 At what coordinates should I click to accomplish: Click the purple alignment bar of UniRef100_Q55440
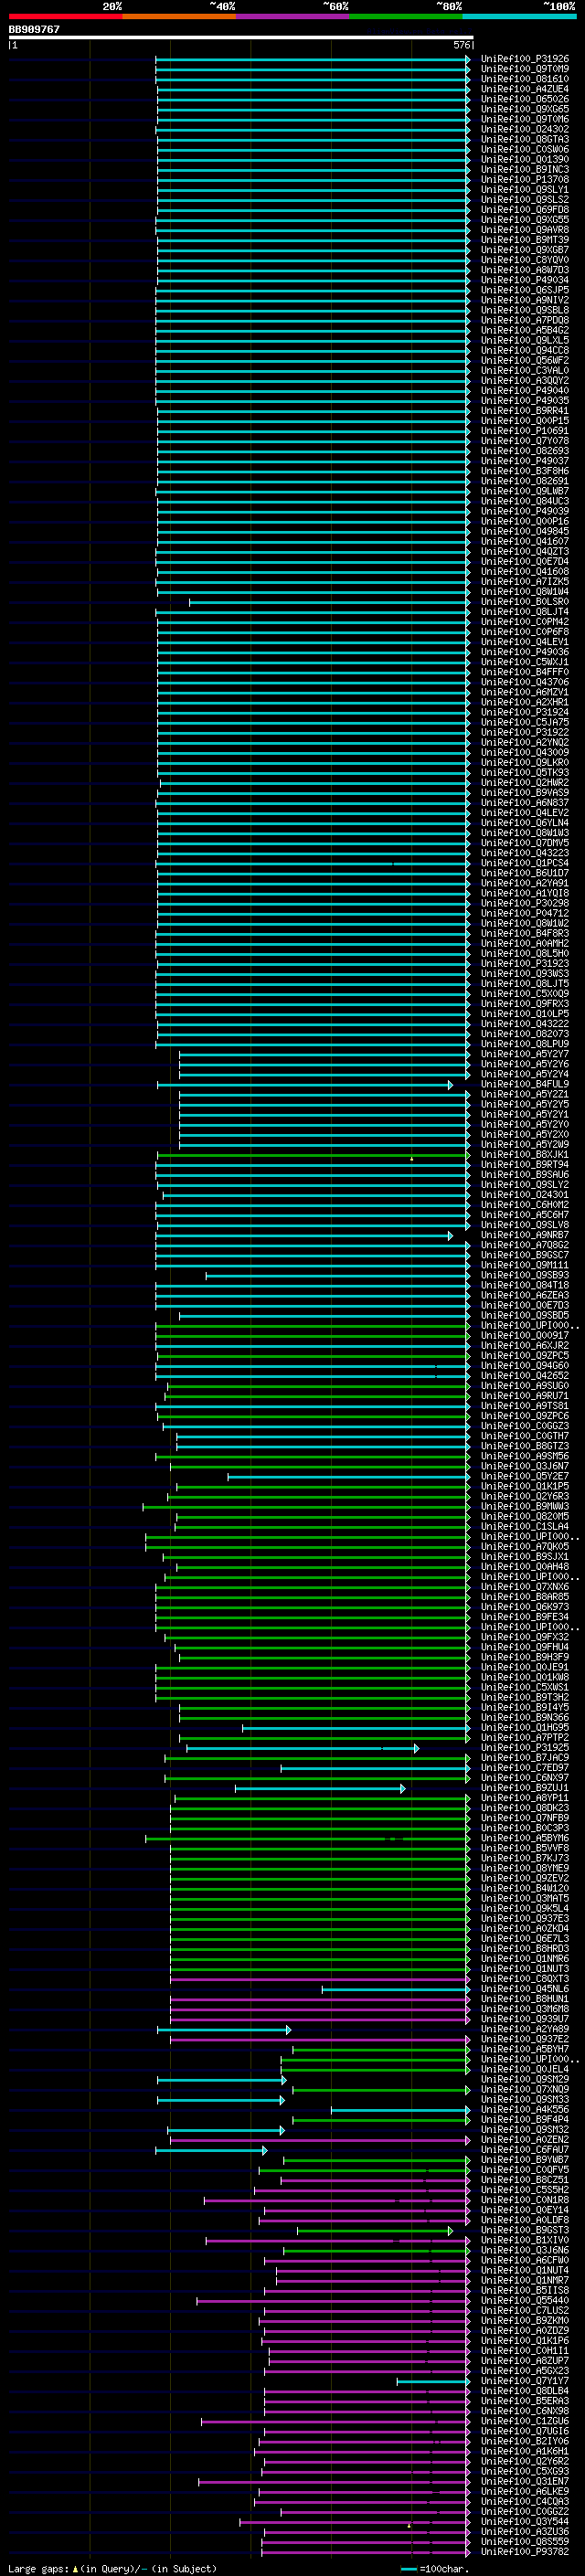[333, 2300]
